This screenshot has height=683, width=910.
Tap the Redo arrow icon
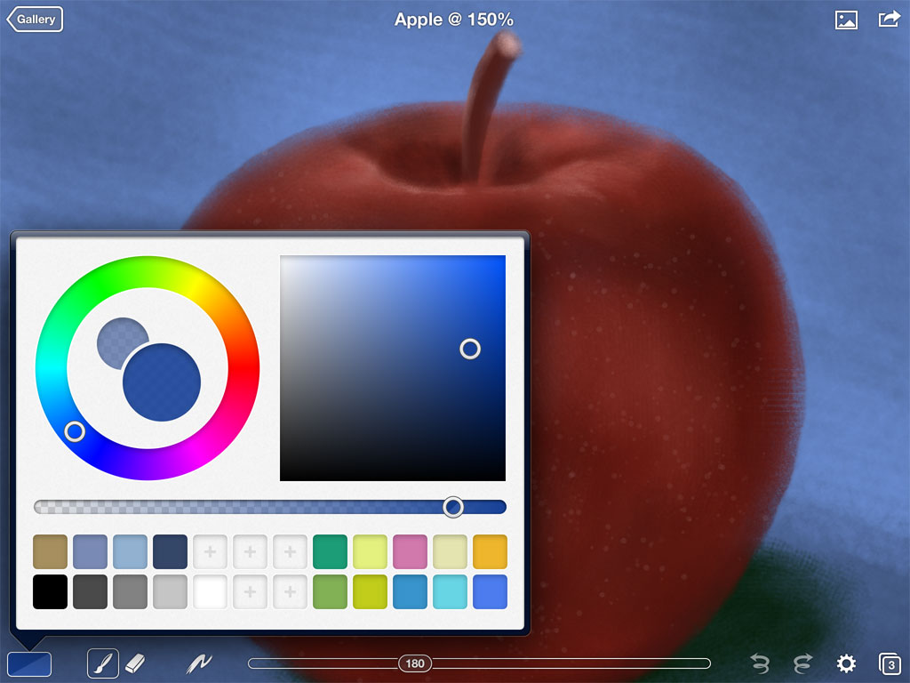[x=802, y=663]
